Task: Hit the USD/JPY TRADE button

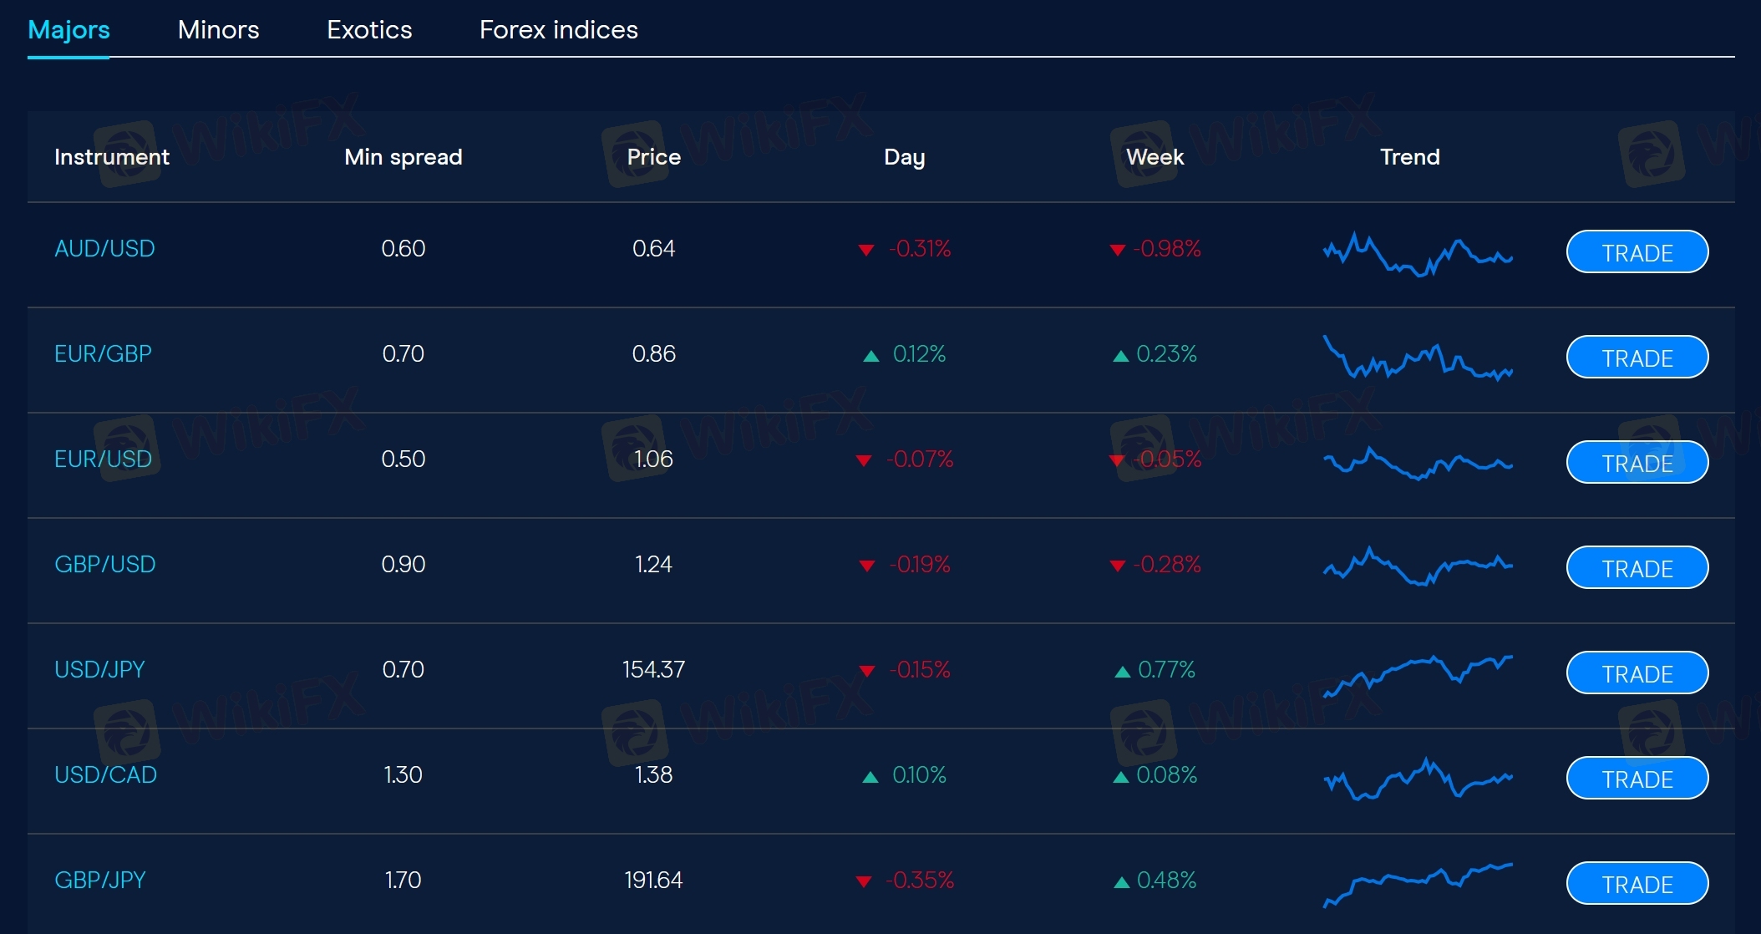Action: coord(1637,673)
